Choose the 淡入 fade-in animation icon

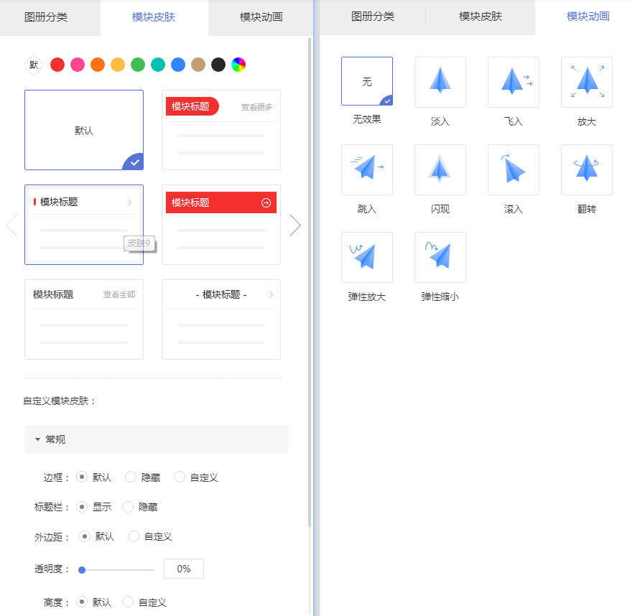pos(440,82)
